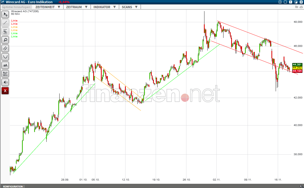The image size is (304, 188).
Task: Click the '1' single chart layout icon
Action: [290, 2]
